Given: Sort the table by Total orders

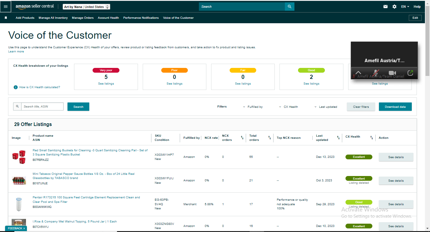Looking at the screenshot, I should click(269, 138).
